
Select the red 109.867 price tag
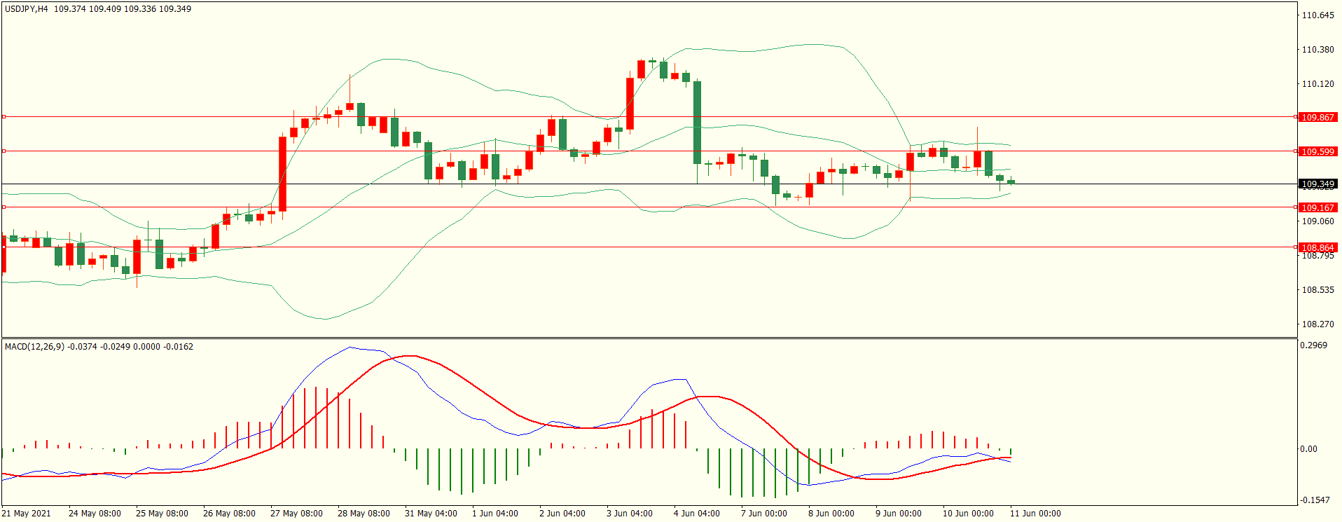point(1317,118)
